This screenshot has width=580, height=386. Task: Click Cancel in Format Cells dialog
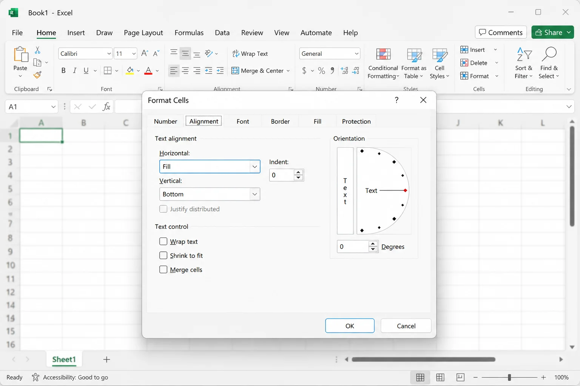point(406,326)
